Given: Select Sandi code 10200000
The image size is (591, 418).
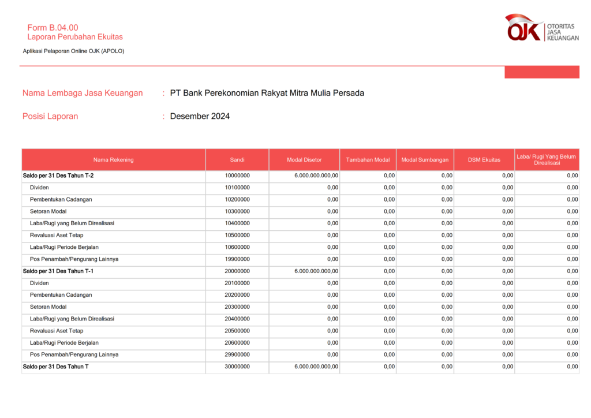Looking at the screenshot, I should (237, 199).
